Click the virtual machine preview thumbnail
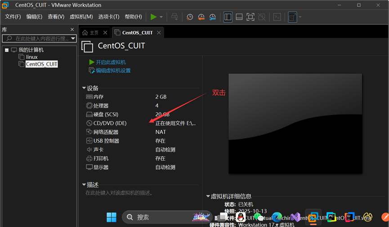Screen dimensions: 389x227 coord(295,124)
